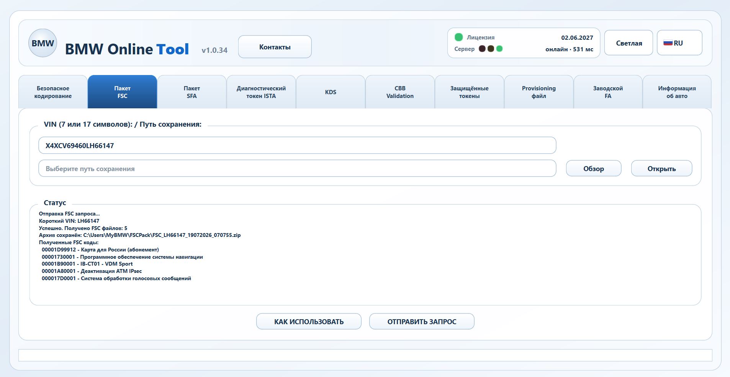
Task: Open the Provisioning файл tab
Action: point(538,92)
